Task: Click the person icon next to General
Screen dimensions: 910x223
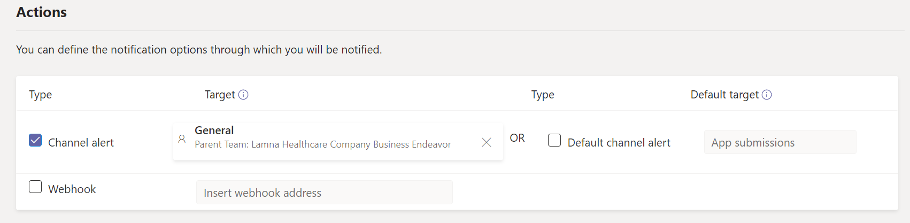Action: (182, 139)
